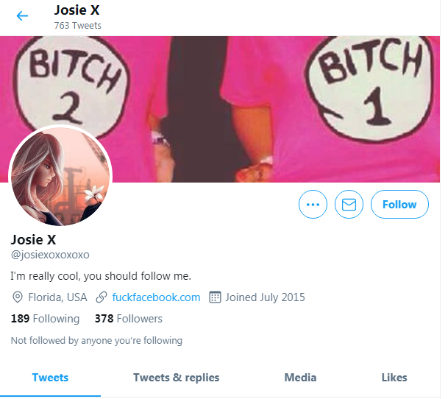
Task: Open the three-dot more options button
Action: pos(313,204)
